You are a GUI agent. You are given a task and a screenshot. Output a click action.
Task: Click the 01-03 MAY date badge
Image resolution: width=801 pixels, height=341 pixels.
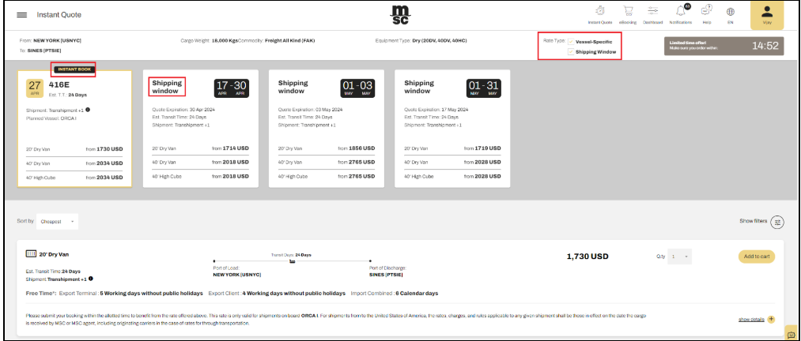(x=357, y=87)
